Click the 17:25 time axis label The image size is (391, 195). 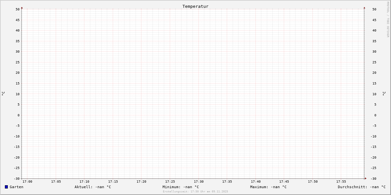[x=170, y=182]
